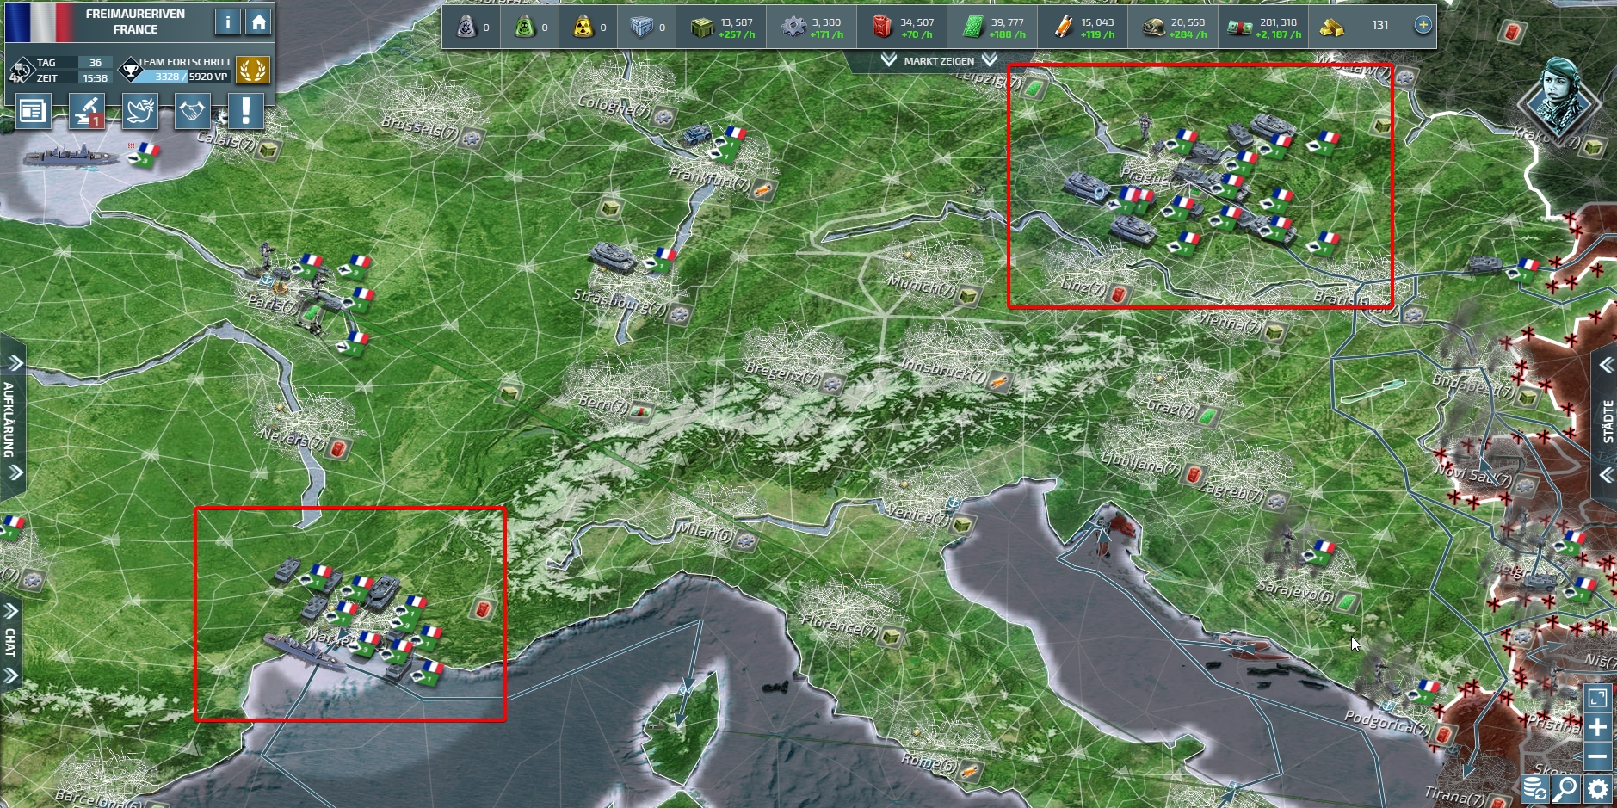
Task: Open the alliance handshake icon
Action: 192,112
